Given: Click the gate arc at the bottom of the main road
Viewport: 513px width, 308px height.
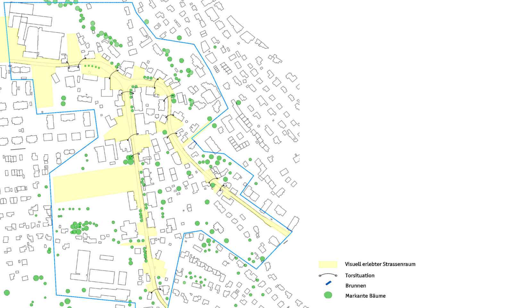Looking at the screenshot, I should tap(156, 290).
